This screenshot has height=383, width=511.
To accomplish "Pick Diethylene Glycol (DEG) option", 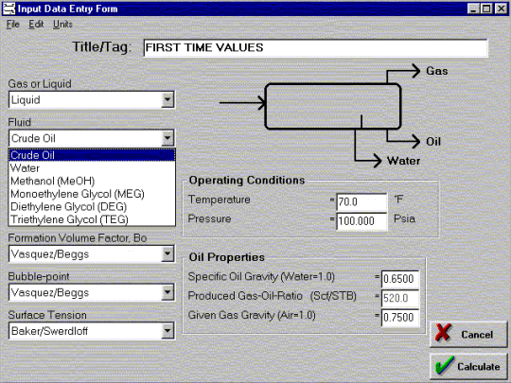I will [92, 206].
